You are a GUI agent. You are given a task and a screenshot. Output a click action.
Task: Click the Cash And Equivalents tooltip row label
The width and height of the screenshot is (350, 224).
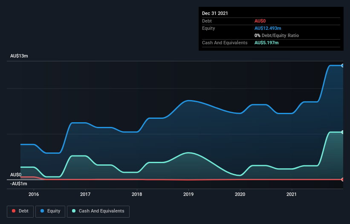coord(225,43)
